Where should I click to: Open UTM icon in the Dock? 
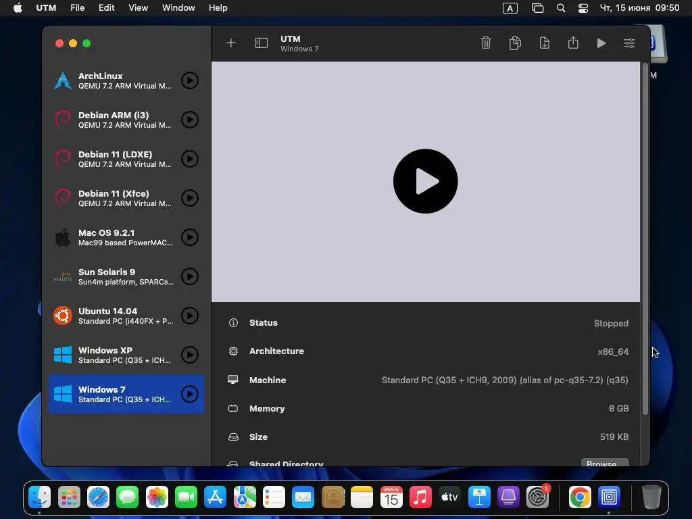click(x=609, y=497)
